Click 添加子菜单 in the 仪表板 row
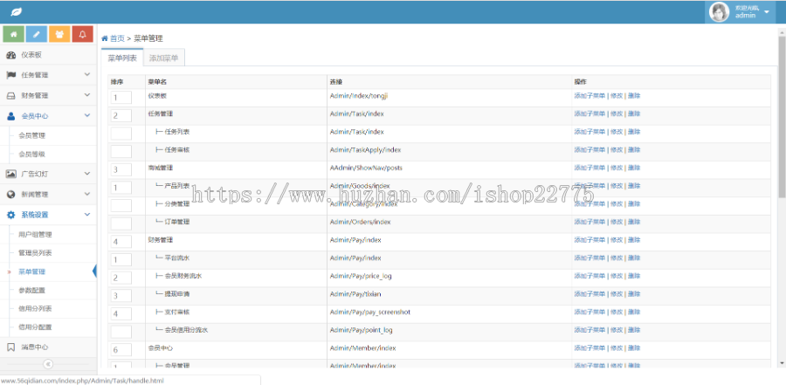The width and height of the screenshot is (786, 385). tap(589, 96)
